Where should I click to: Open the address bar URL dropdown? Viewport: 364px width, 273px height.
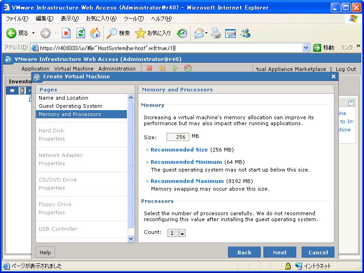[306, 48]
